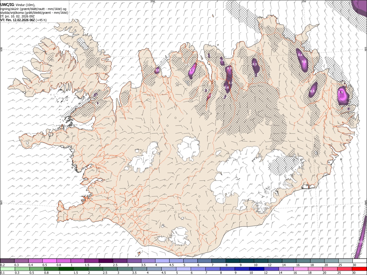Click the 'VT: Fim. 12.02.2026 06Z (+45 h)' line
The image size is (367, 275).
[x=24, y=20]
